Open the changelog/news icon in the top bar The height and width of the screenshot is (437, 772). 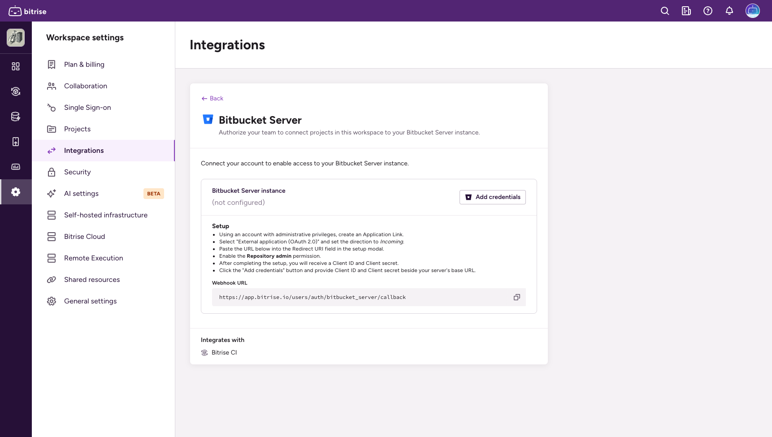tap(686, 11)
